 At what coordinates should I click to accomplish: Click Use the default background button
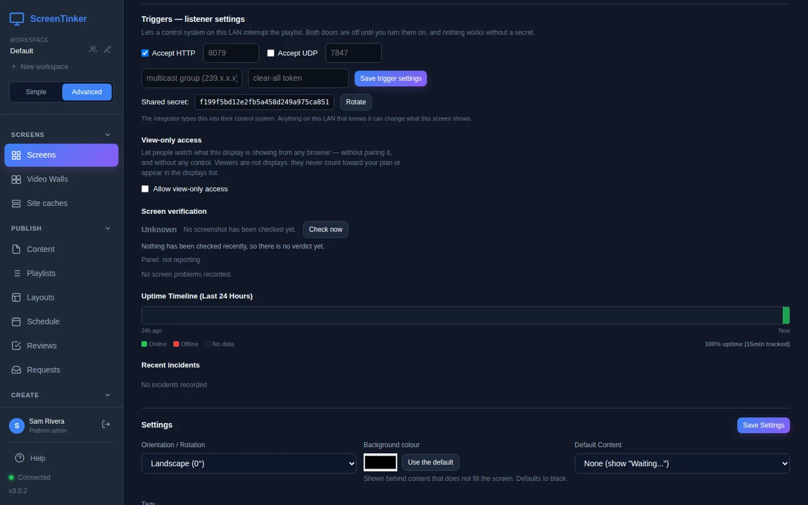tap(430, 462)
